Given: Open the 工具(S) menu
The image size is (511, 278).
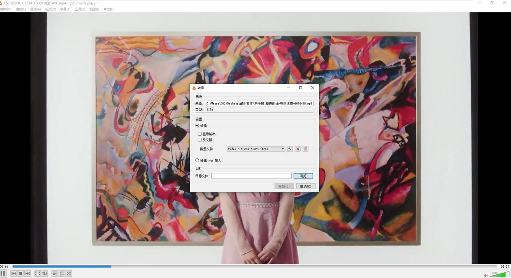Looking at the screenshot, I should [x=80, y=9].
